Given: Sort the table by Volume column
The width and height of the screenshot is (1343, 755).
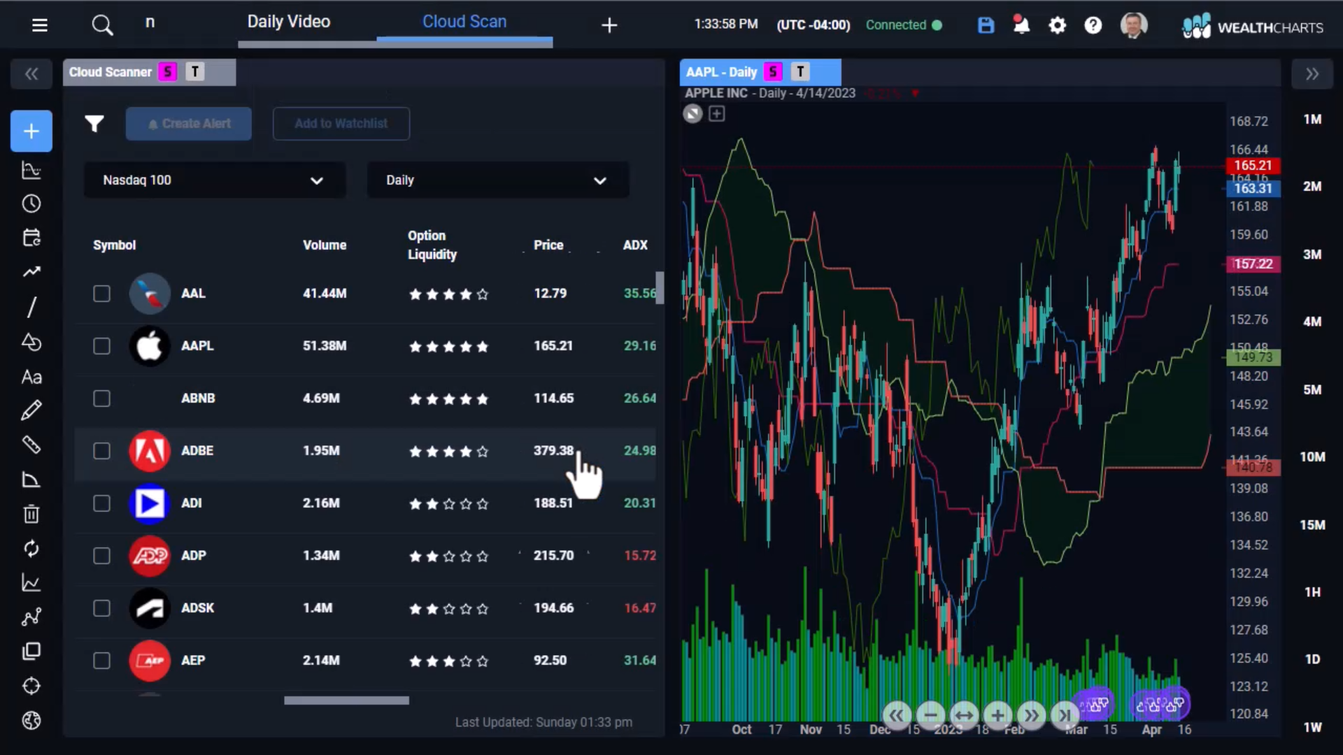Looking at the screenshot, I should coord(325,245).
